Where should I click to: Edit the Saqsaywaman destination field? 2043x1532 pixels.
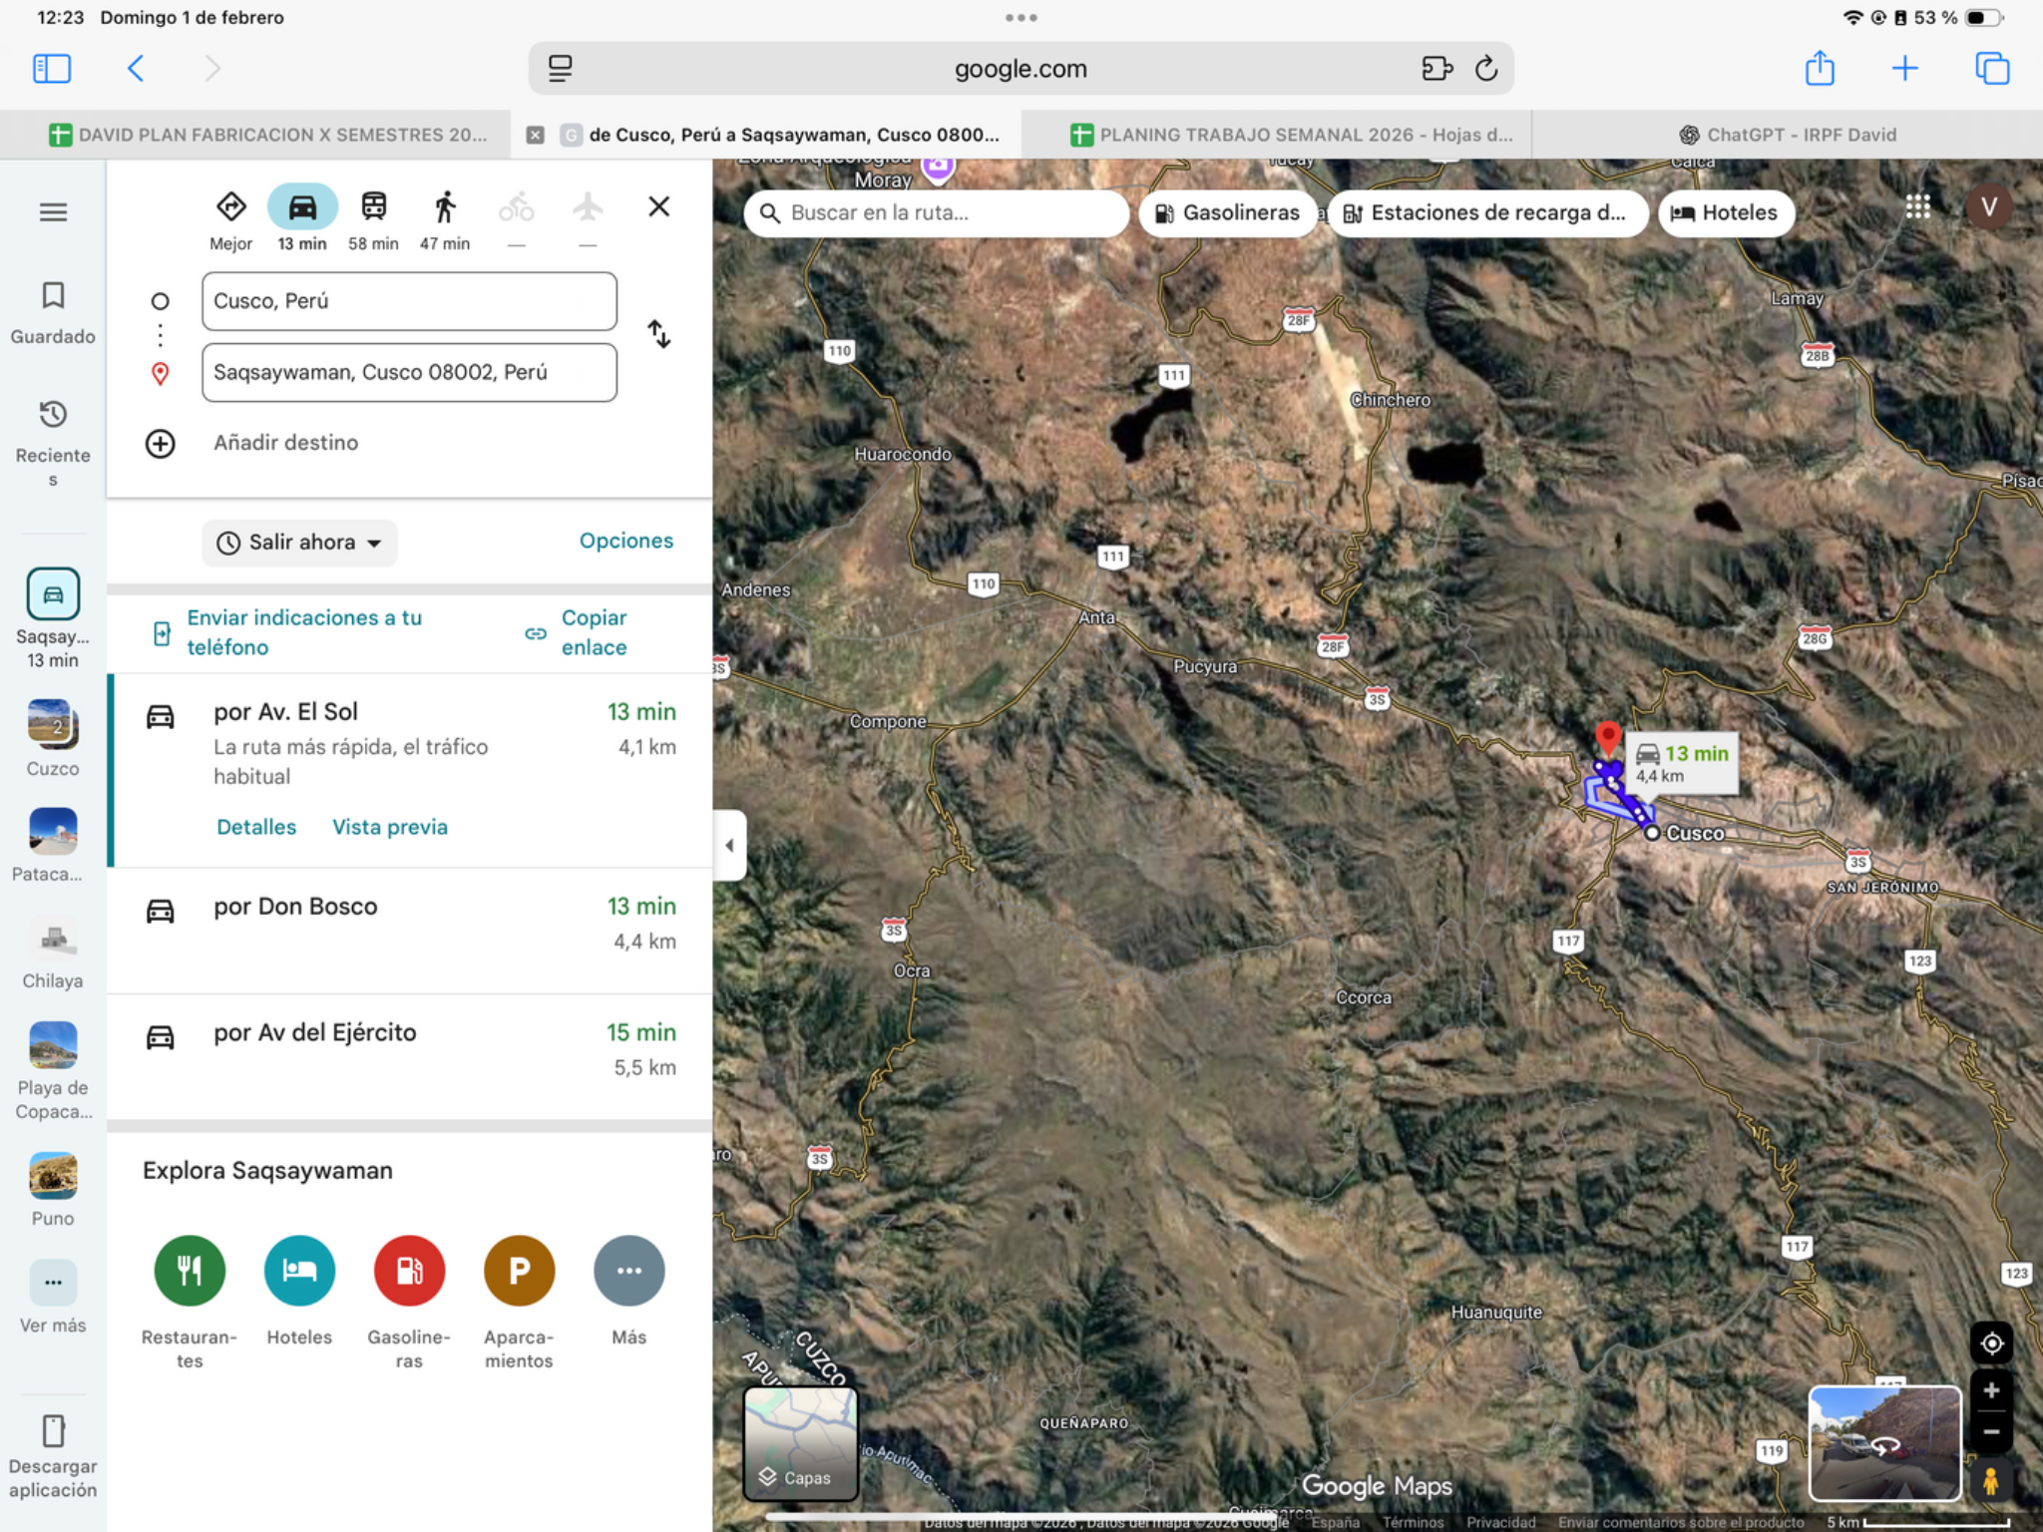[x=409, y=372]
